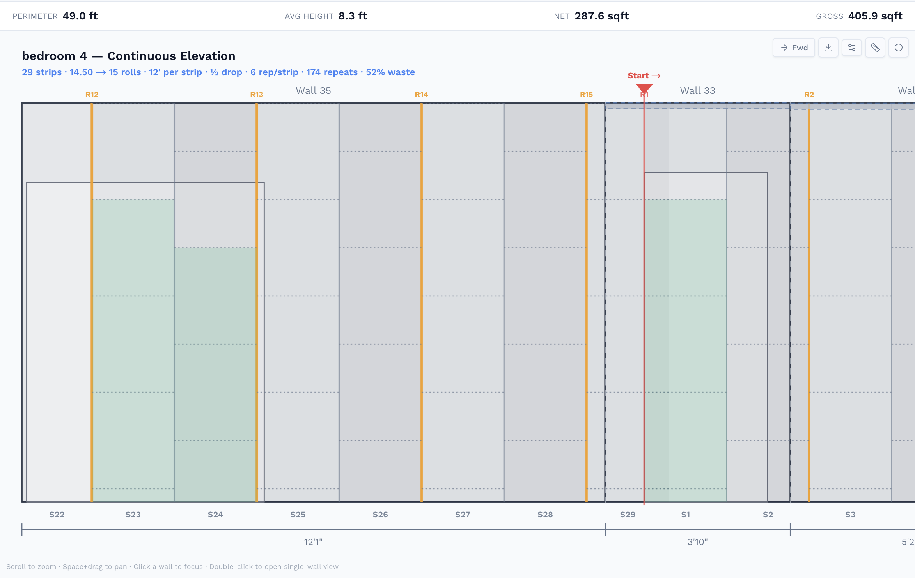Click the 3'10" wall width dimension
The width and height of the screenshot is (915, 578).
click(698, 542)
